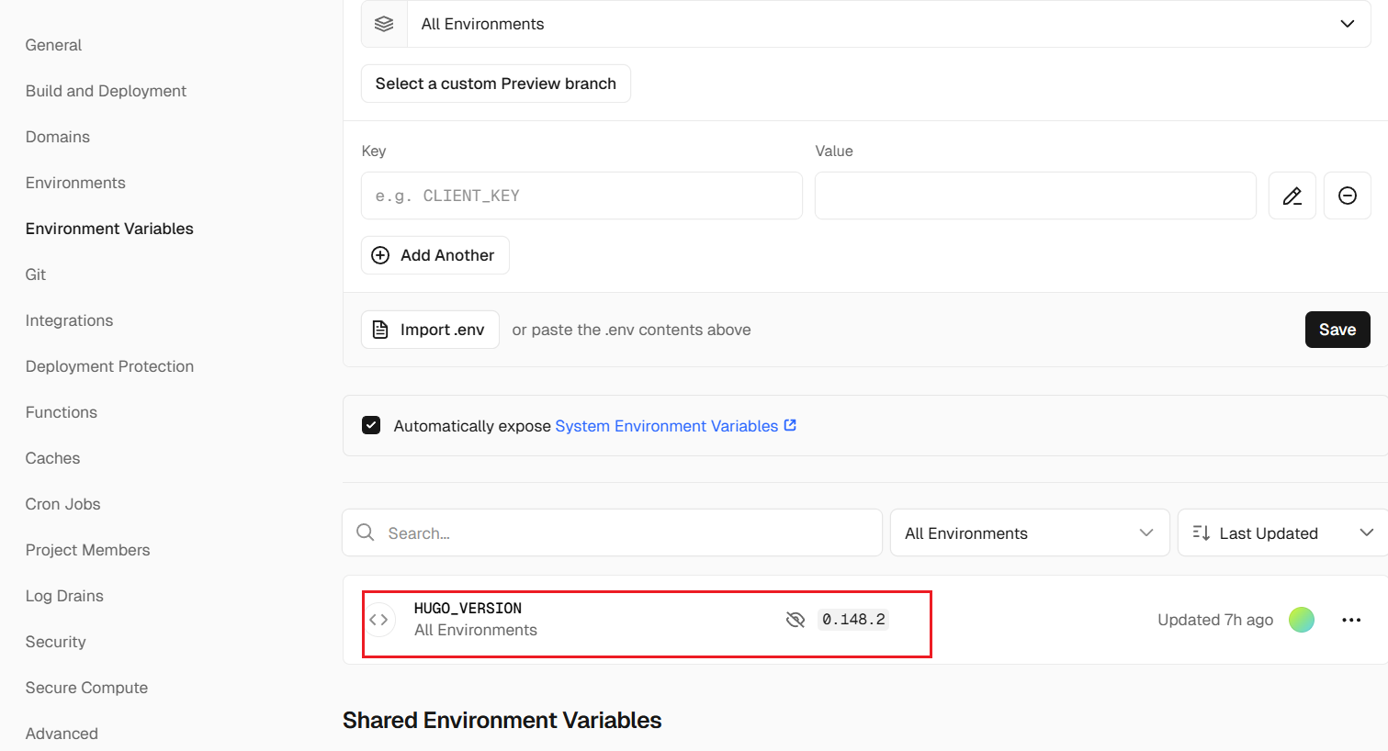1388x751 pixels.
Task: Go to Build and Deployment settings
Action: tap(106, 91)
